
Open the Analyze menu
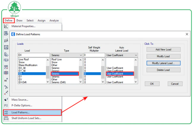tap(54, 20)
